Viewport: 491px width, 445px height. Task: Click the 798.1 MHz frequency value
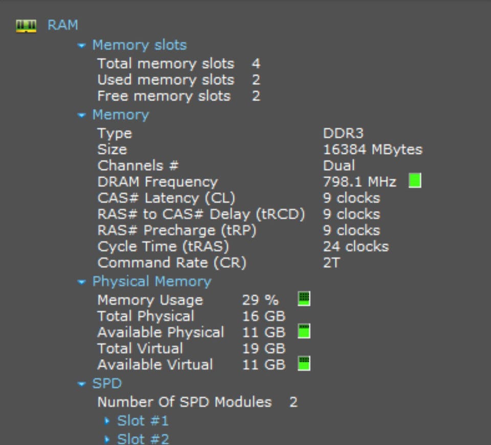359,182
